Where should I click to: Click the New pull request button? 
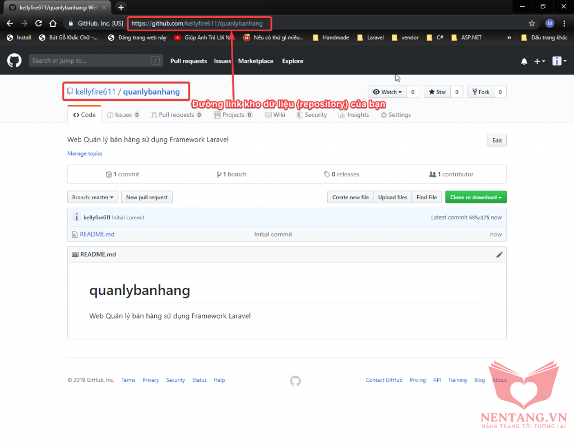(x=147, y=197)
